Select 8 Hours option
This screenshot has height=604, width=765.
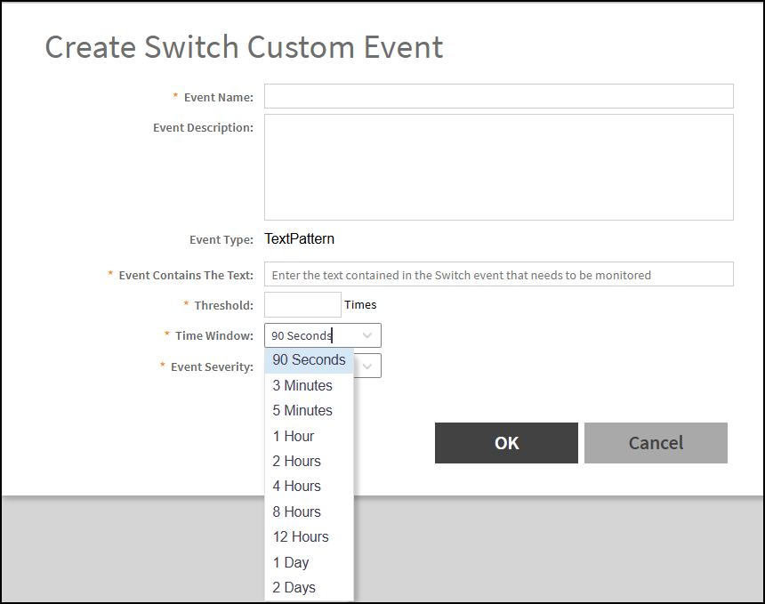coord(309,511)
